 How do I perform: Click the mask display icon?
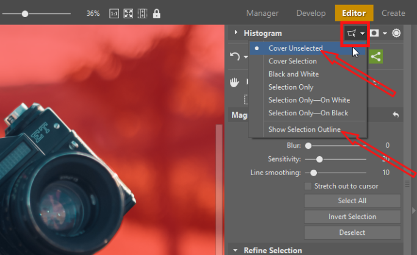[x=374, y=33]
